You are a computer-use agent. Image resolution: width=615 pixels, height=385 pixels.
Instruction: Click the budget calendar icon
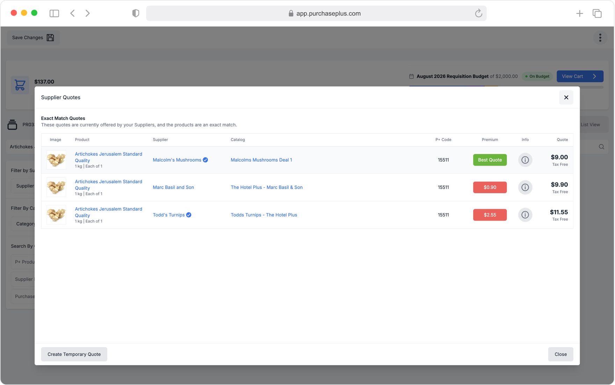coord(411,76)
